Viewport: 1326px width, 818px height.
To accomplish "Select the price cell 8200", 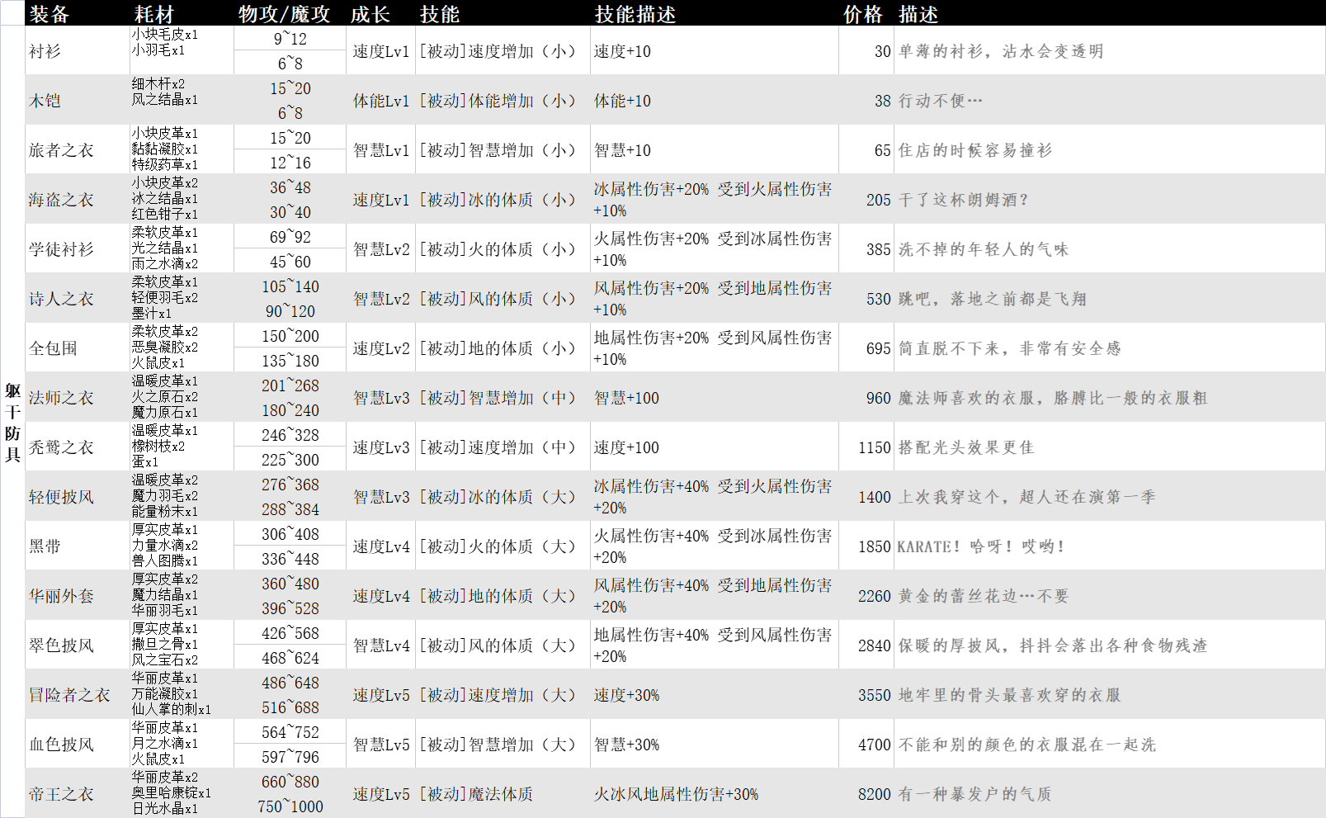I will point(866,793).
